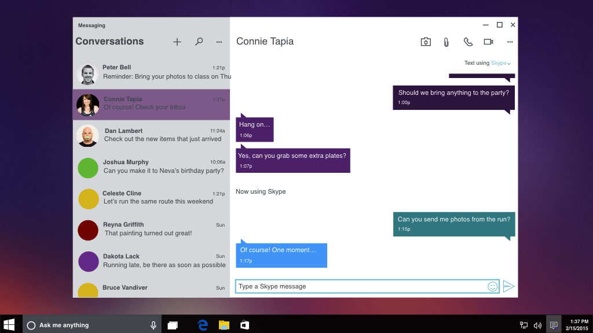Open File Explorer from taskbar
The height and width of the screenshot is (333, 593).
(x=224, y=325)
